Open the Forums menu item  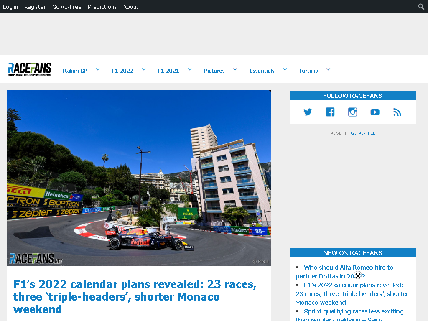308,71
